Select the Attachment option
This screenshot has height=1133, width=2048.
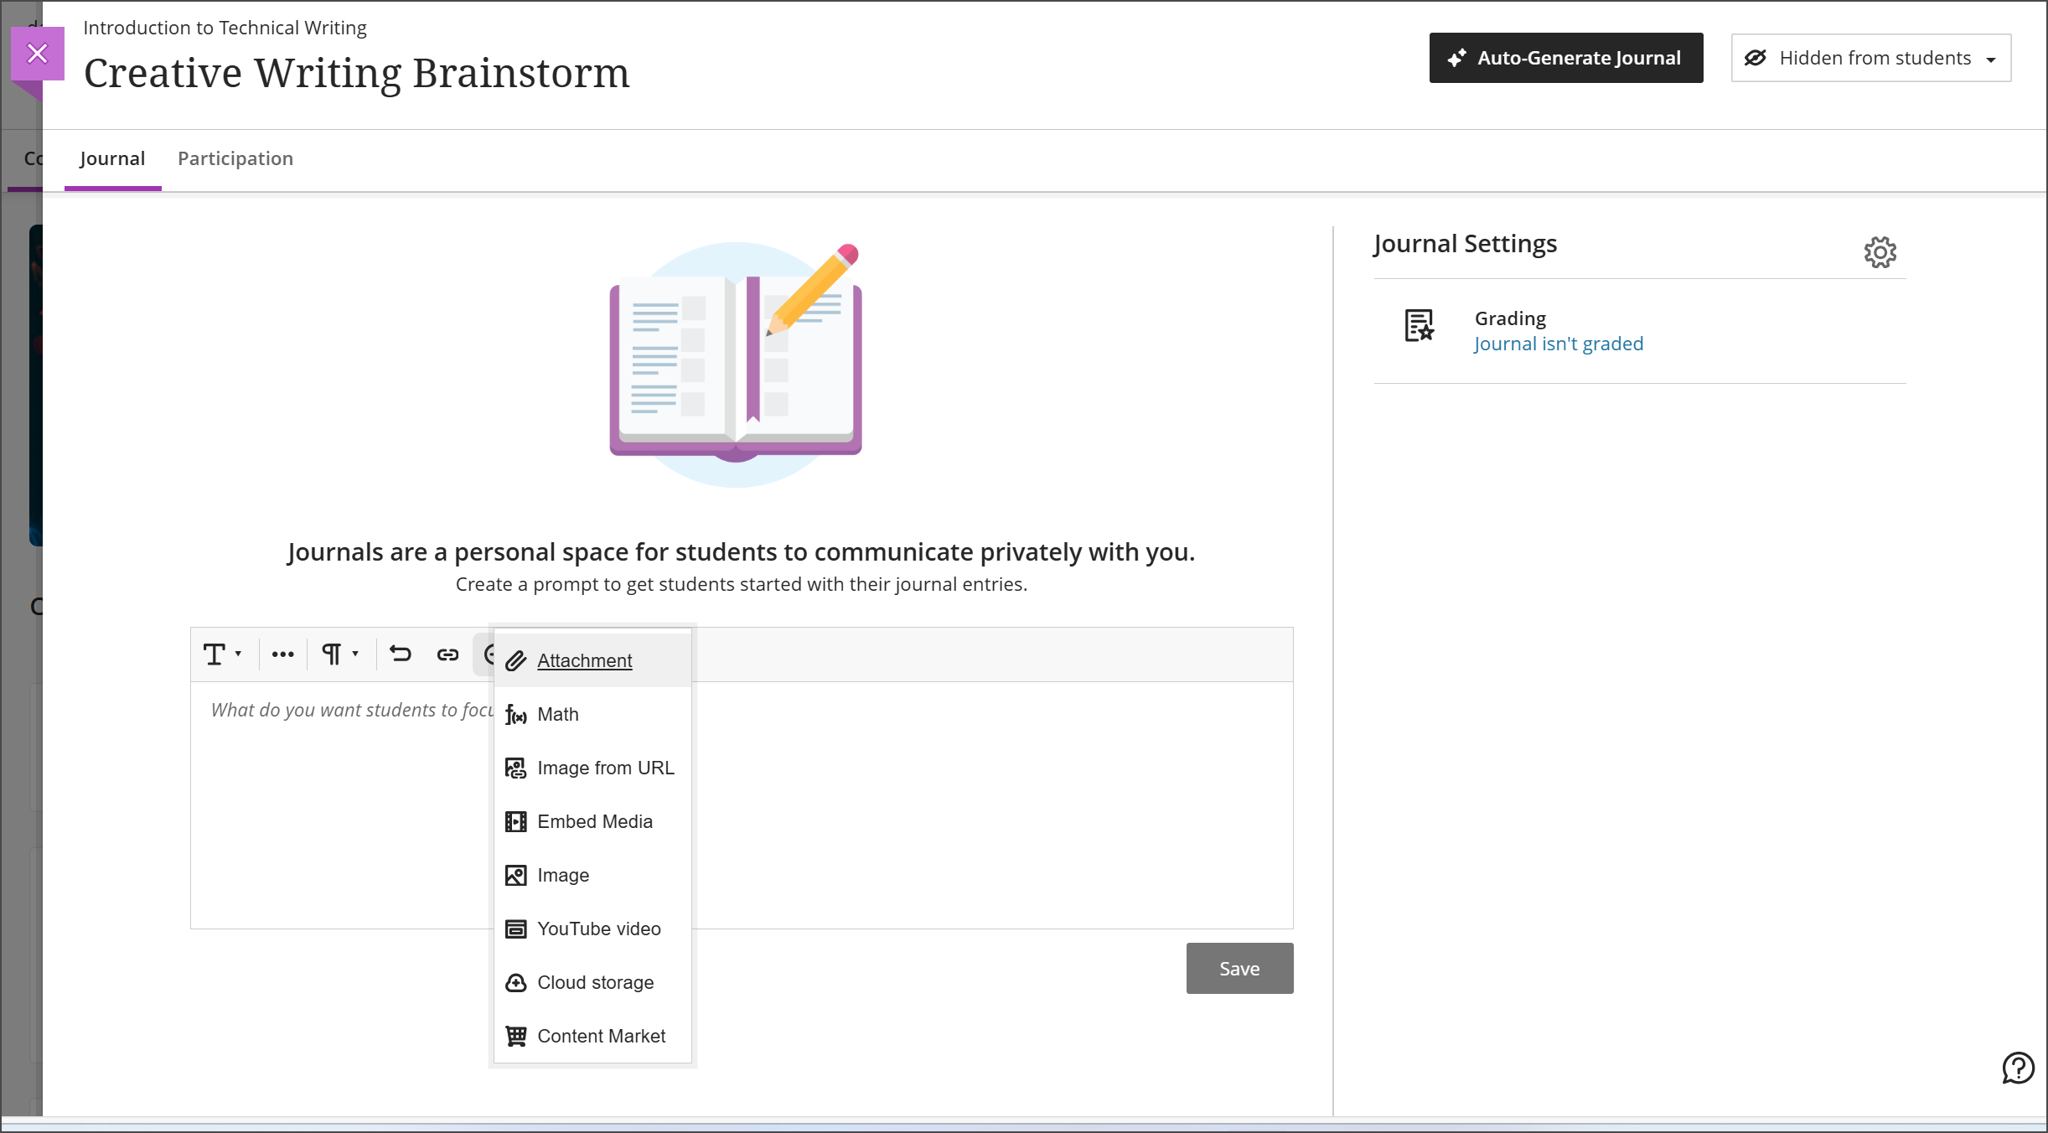584,660
